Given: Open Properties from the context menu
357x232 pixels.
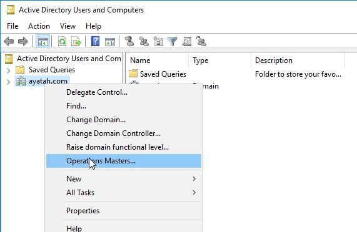Looking at the screenshot, I should coord(124,211).
